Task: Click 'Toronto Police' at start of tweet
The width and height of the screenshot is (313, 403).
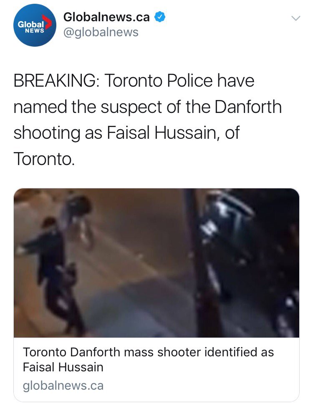Action: [158, 81]
